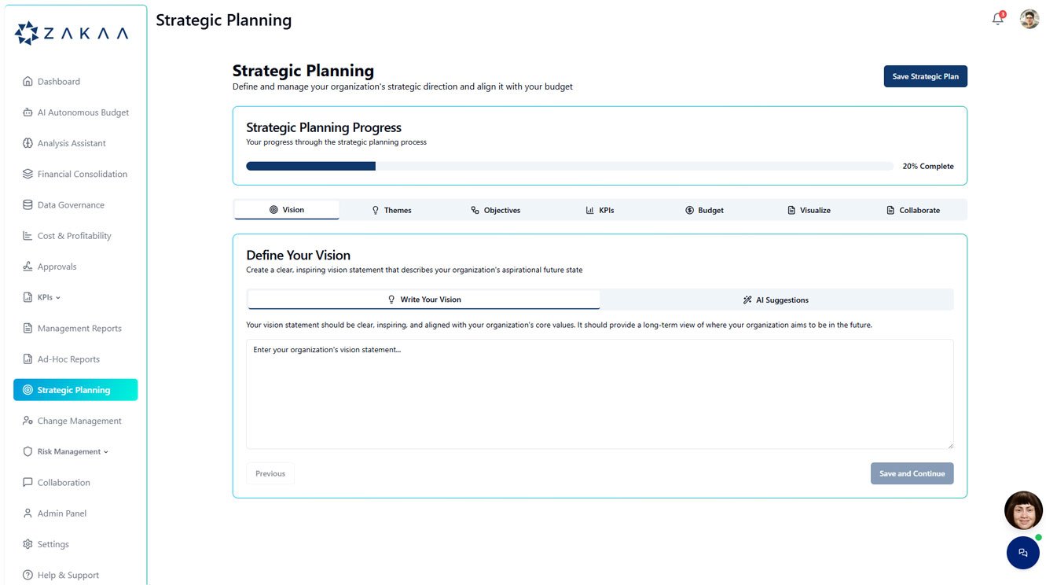Switch to the Themes tab
Image resolution: width=1046 pixels, height=585 pixels.
(x=391, y=210)
